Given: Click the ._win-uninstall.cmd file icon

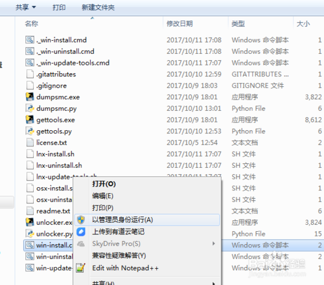Looking at the screenshot, I should 30,51.
